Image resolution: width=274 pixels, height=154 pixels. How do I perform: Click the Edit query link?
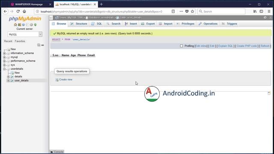tap(212, 46)
